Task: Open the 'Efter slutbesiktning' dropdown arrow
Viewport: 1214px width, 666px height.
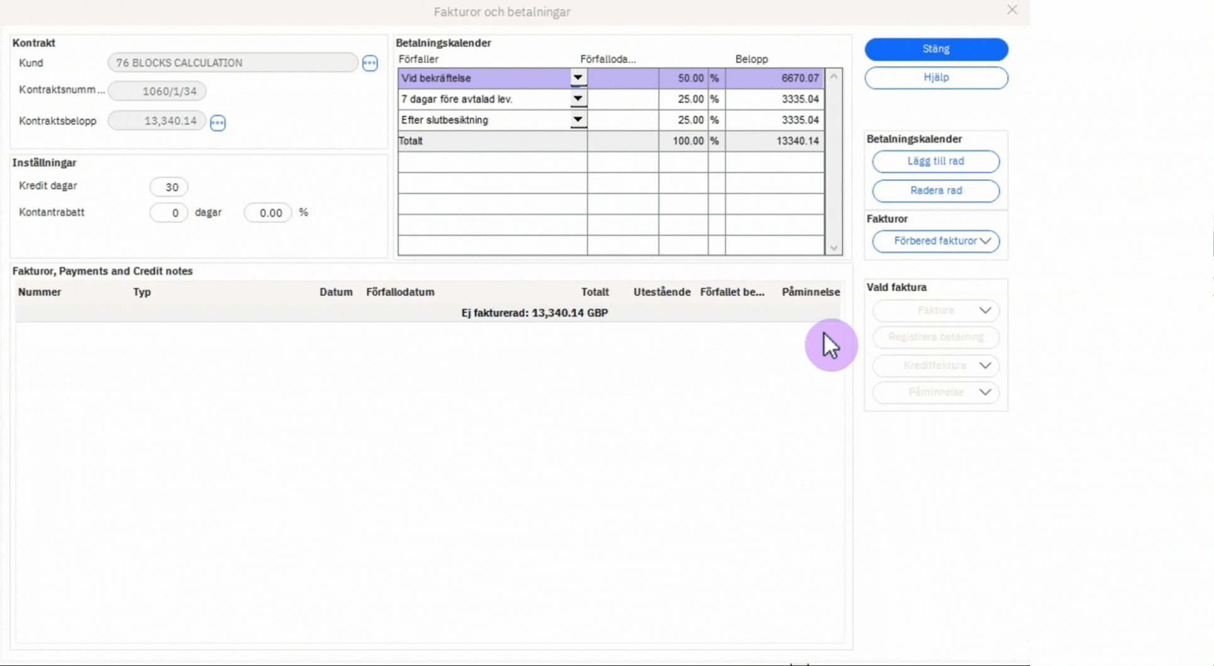Action: click(x=577, y=119)
